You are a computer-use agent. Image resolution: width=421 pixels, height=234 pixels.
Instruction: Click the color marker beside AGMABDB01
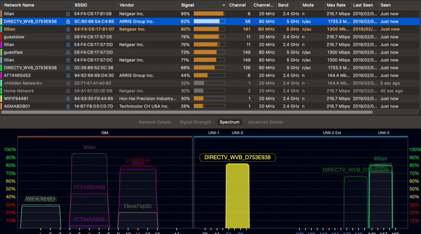[1, 107]
